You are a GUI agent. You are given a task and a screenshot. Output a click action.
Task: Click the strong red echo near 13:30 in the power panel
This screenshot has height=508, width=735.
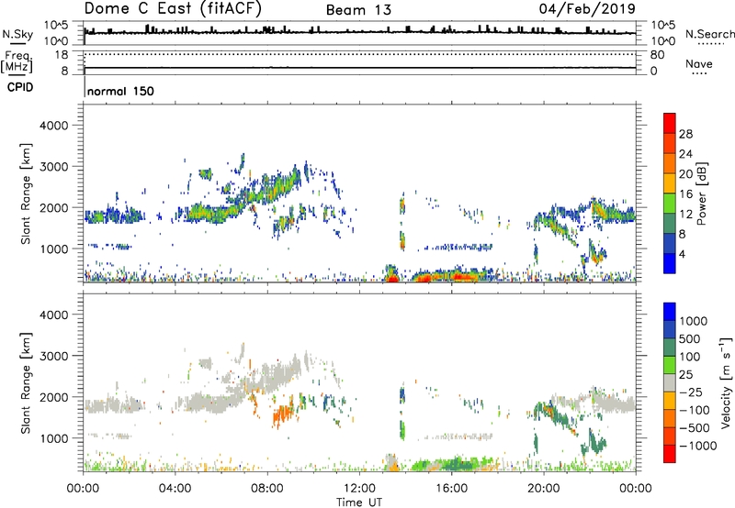(x=392, y=279)
